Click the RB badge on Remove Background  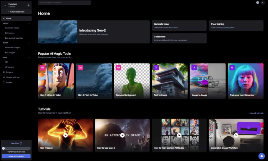(118, 67)
